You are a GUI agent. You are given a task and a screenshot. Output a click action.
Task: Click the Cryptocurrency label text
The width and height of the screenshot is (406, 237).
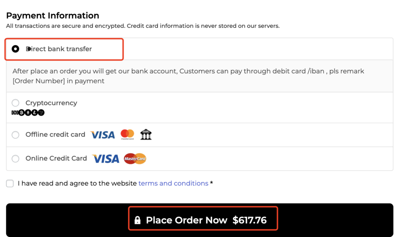tap(51, 103)
